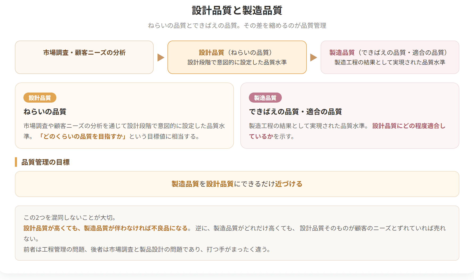Click the 製造品質を設計品質にできるだけ近づける banner
Image resolution: width=474 pixels, height=280 pixels.
(237, 184)
